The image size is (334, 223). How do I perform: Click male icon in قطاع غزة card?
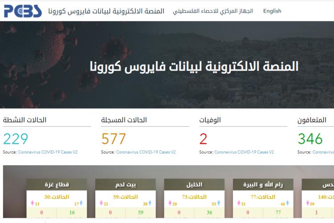81,203
